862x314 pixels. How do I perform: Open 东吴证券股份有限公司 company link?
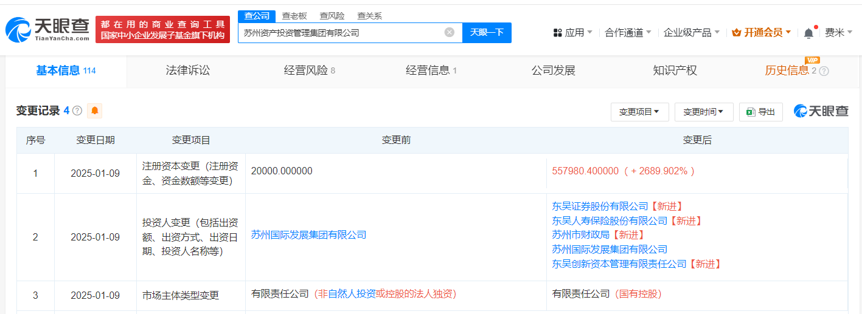coord(600,206)
